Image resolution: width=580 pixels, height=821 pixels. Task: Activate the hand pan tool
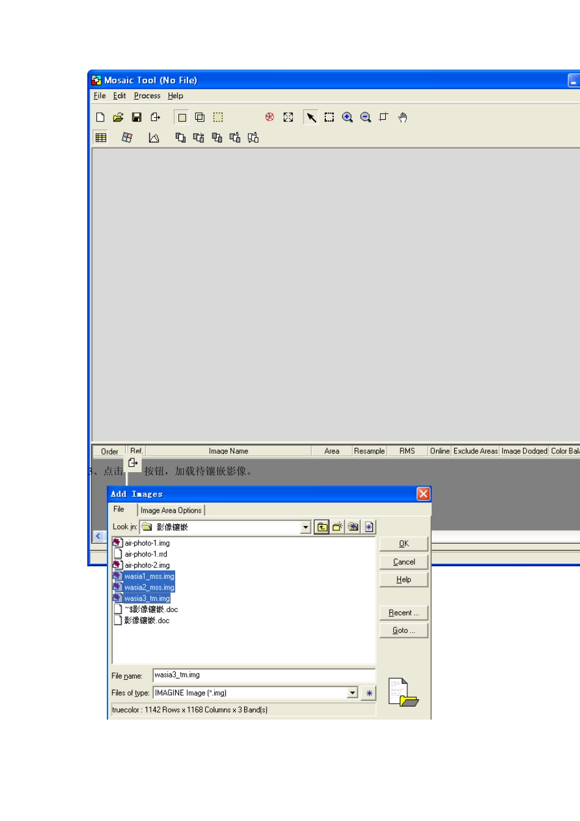402,117
